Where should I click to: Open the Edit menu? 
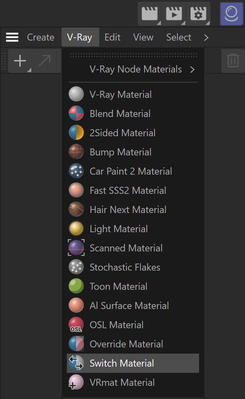click(x=112, y=37)
